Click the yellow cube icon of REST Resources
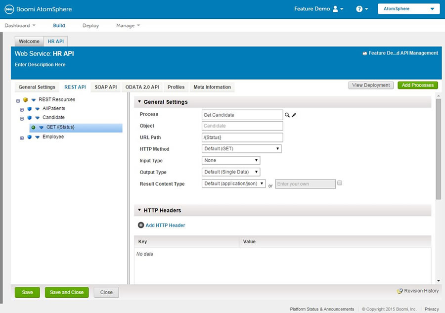Screen dimensions: 445x313 tap(25, 99)
